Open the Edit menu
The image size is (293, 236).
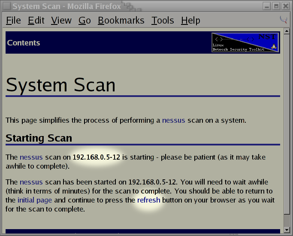(x=36, y=20)
